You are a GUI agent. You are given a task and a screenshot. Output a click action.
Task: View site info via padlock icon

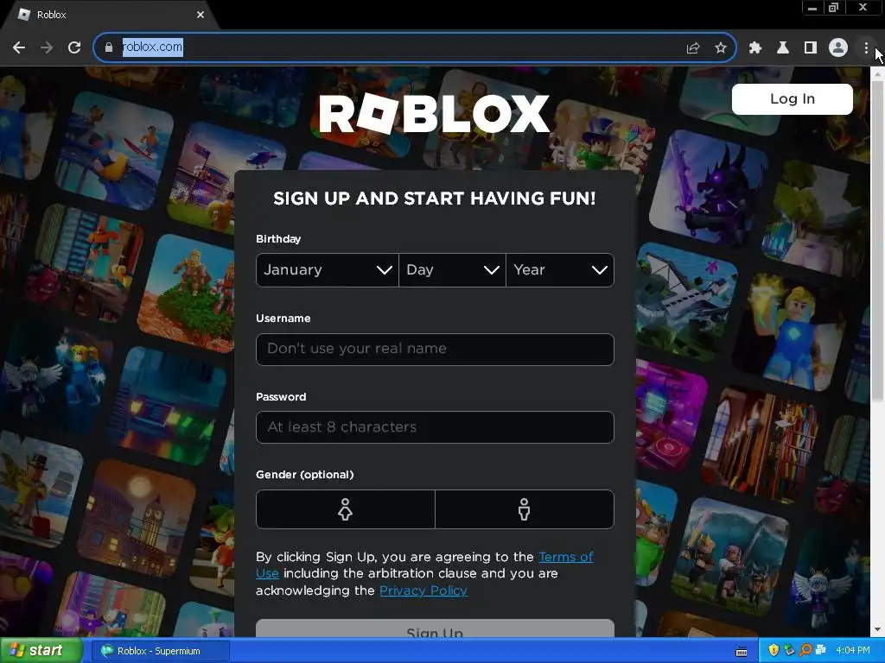click(109, 47)
